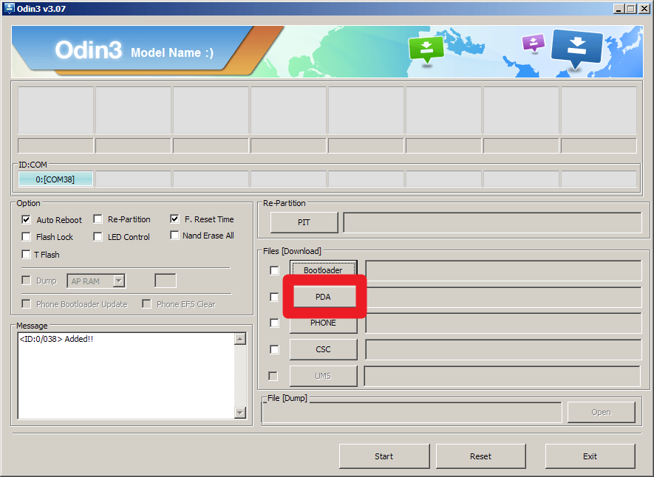Enable the T Flash checkbox
This screenshot has height=477, width=654.
26,254
